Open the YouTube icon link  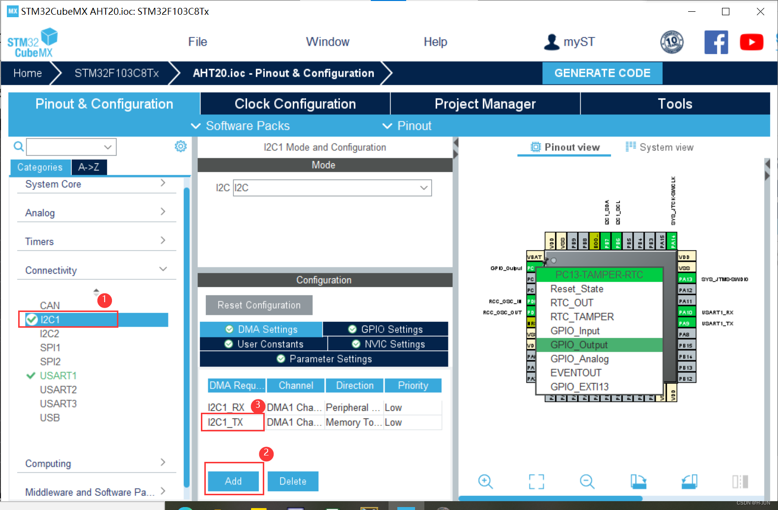click(751, 42)
